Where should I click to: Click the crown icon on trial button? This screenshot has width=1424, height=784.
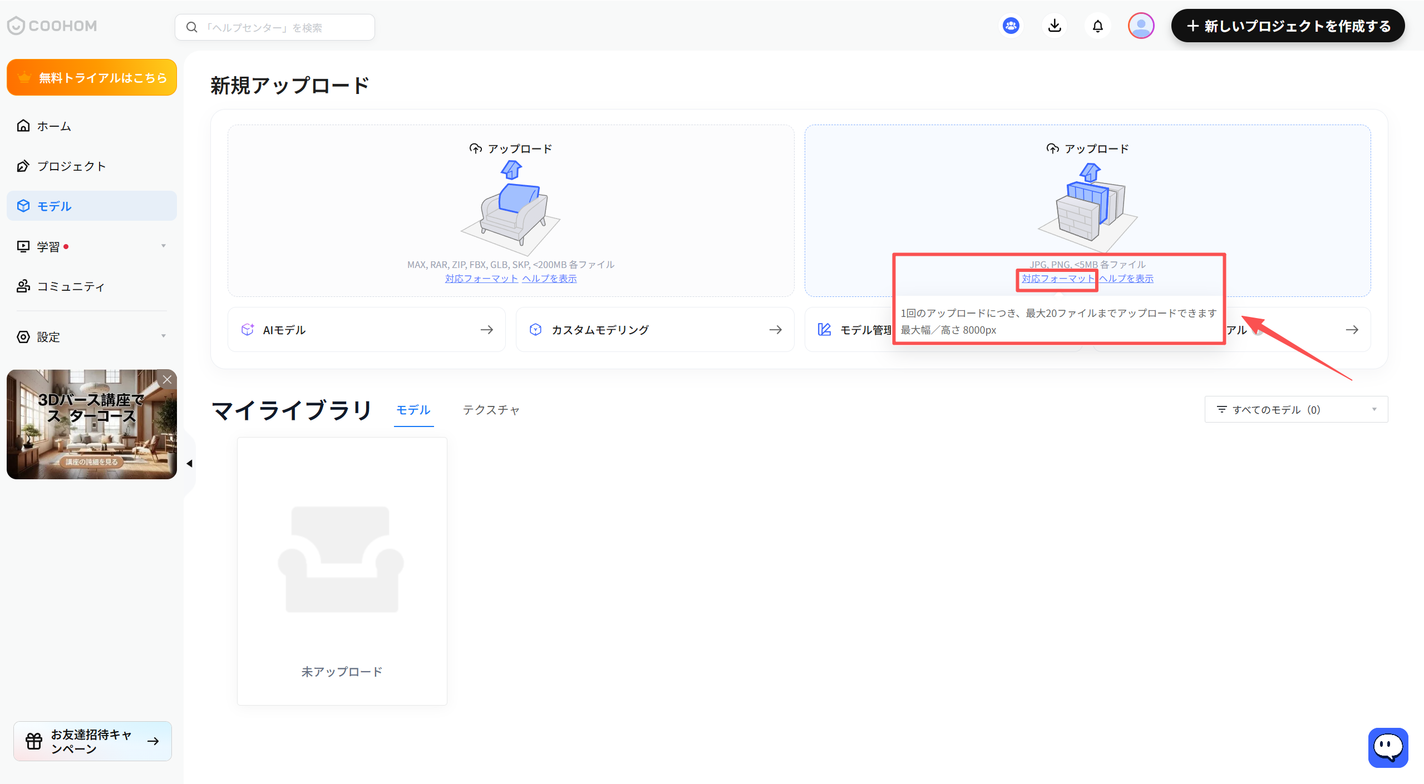[24, 77]
